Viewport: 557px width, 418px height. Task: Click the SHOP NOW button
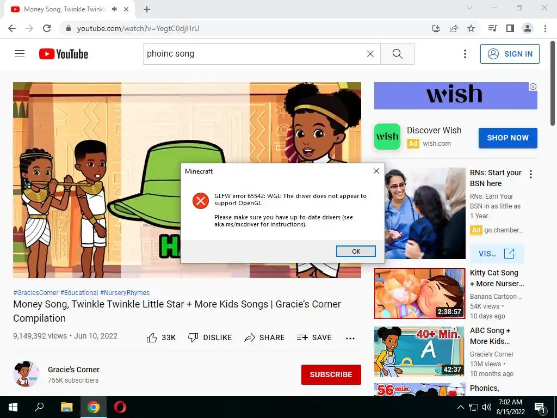[x=508, y=138]
